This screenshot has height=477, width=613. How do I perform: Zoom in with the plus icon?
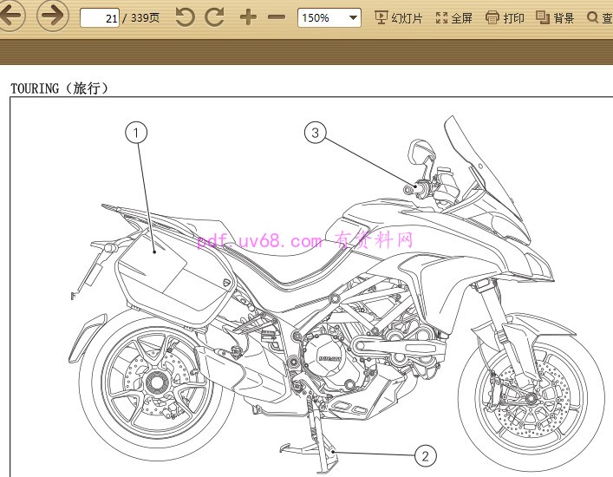click(x=248, y=17)
